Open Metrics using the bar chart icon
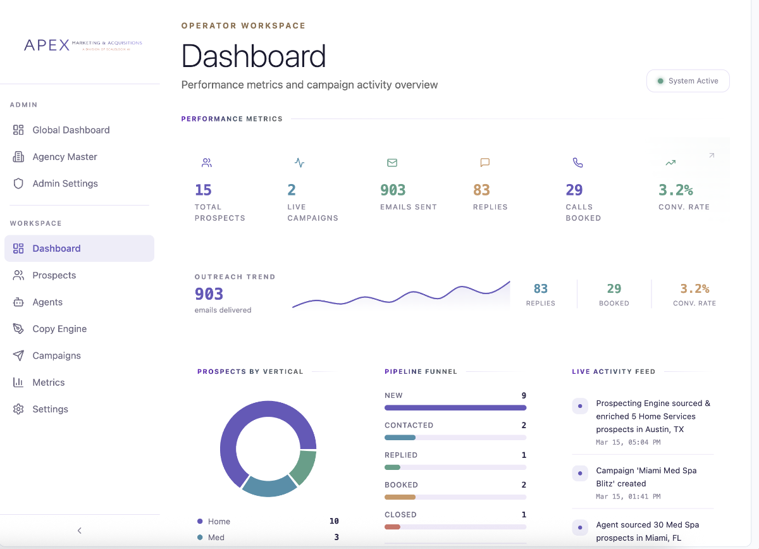Screen dimensions: 759x549 [17, 382]
